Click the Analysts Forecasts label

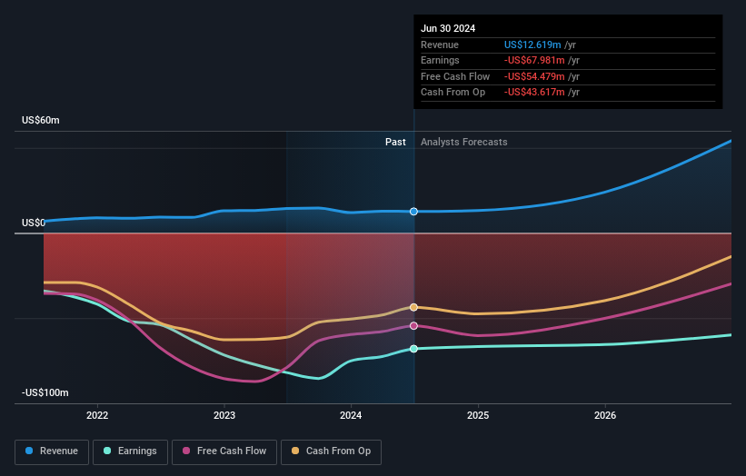click(x=464, y=142)
